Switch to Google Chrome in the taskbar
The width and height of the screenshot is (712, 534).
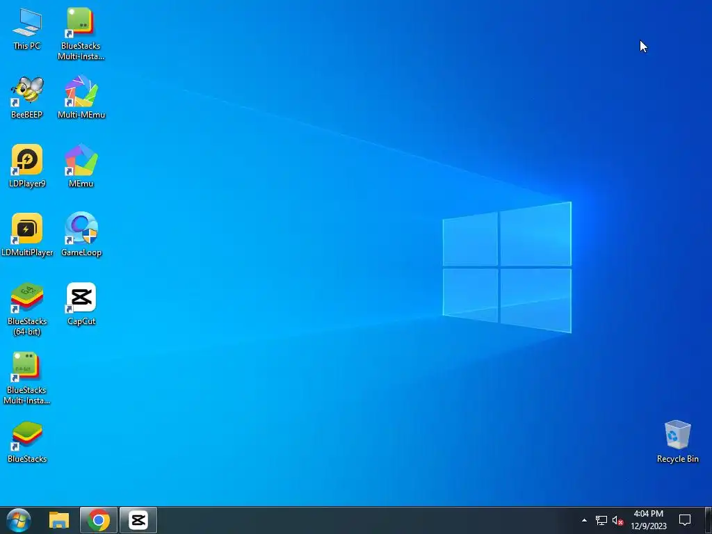[99, 520]
